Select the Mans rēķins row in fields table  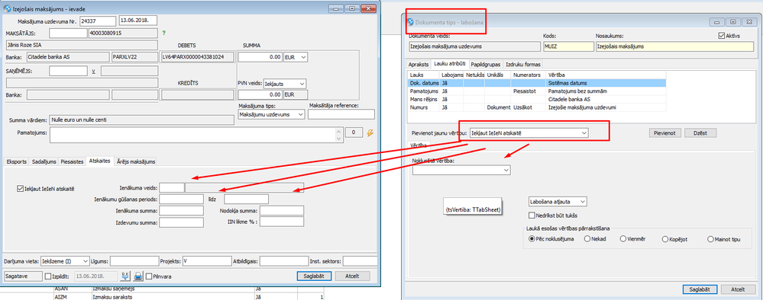[537, 99]
